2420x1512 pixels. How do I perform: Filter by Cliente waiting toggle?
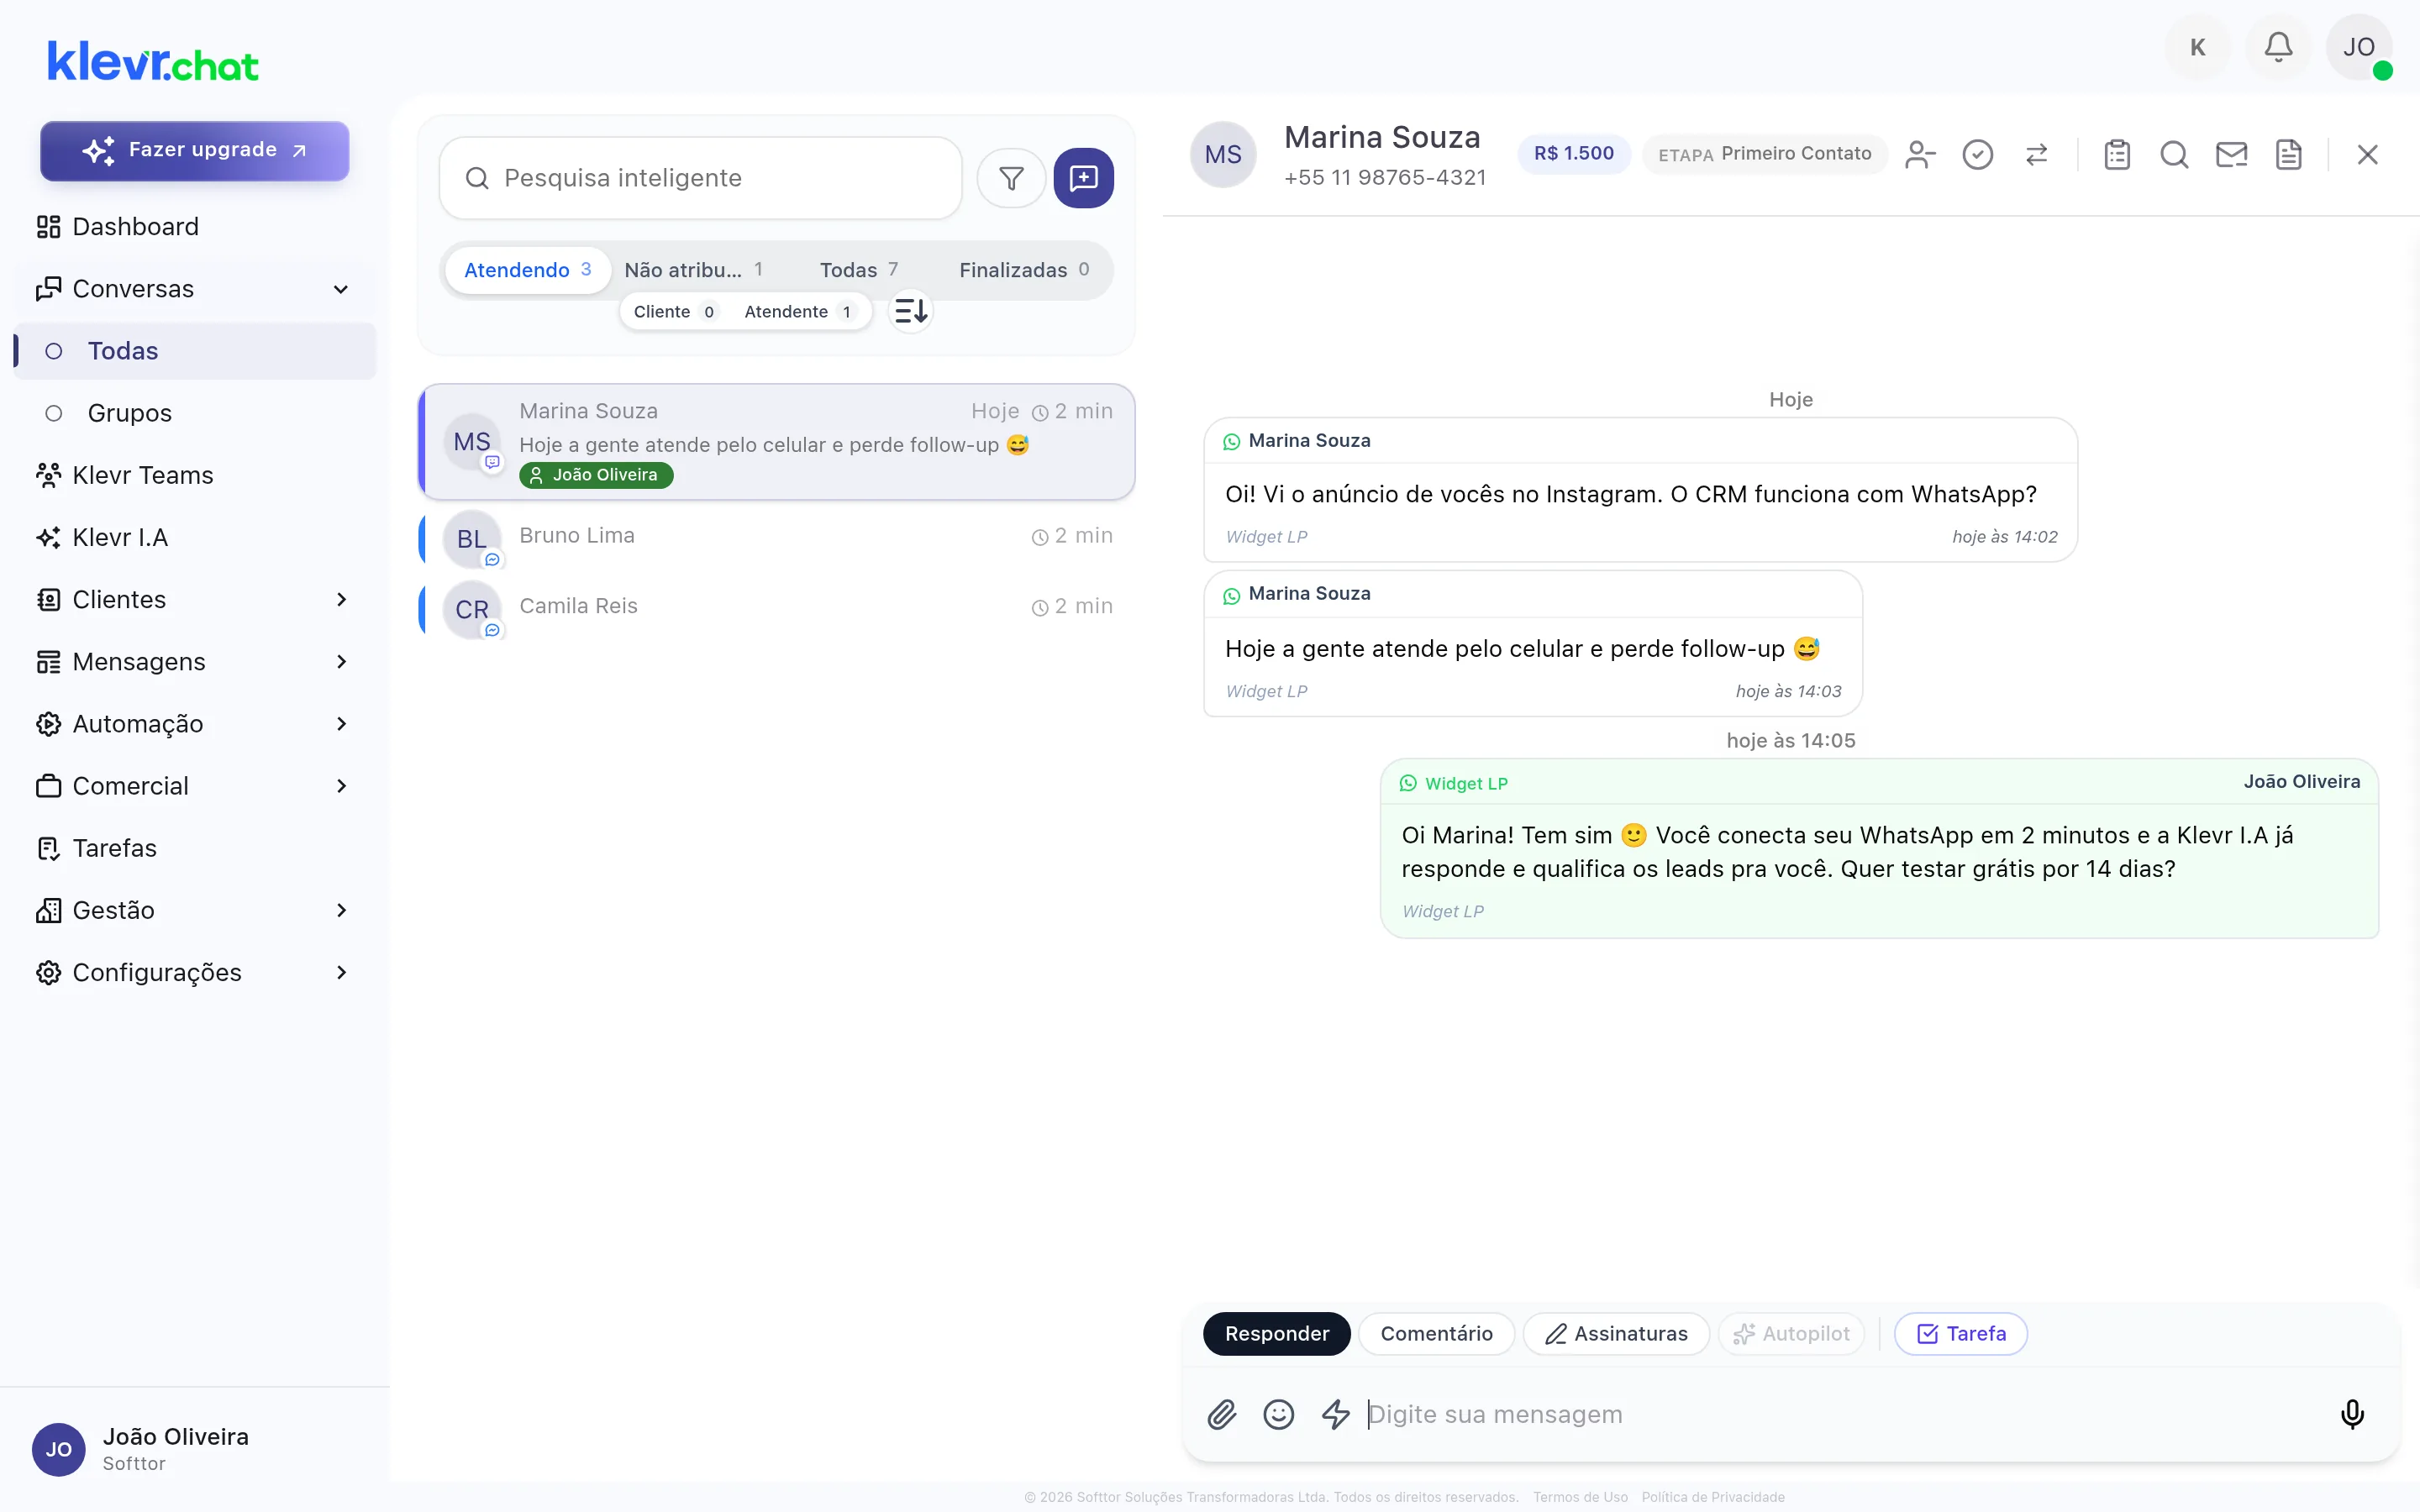(x=675, y=312)
